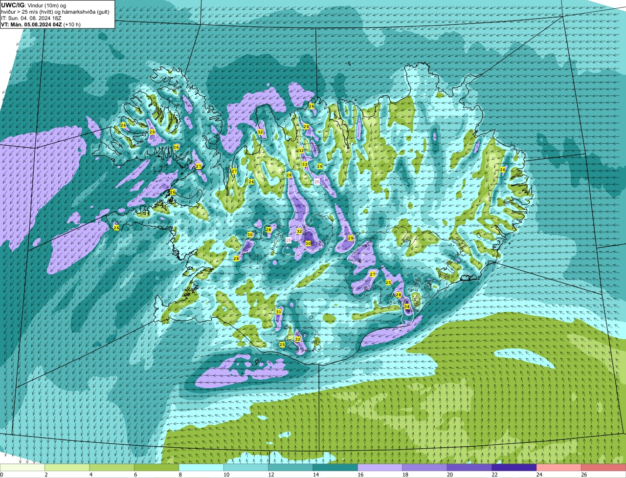Click the 26 gust marker on Snæfellsnes peninsula

click(116, 228)
